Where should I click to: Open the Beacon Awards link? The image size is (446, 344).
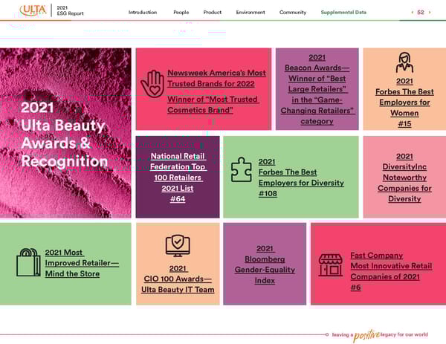pos(317,89)
